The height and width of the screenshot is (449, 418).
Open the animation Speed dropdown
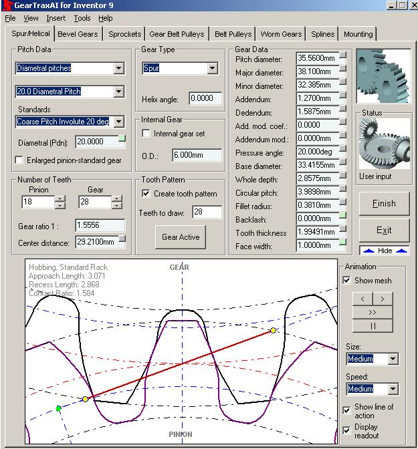tap(393, 389)
